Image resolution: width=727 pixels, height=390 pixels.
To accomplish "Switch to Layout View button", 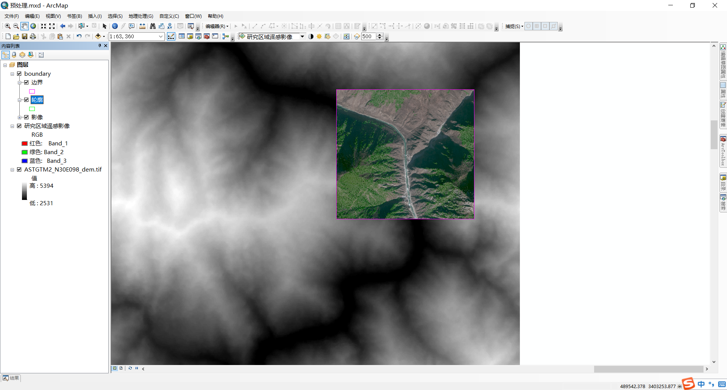I will (121, 368).
